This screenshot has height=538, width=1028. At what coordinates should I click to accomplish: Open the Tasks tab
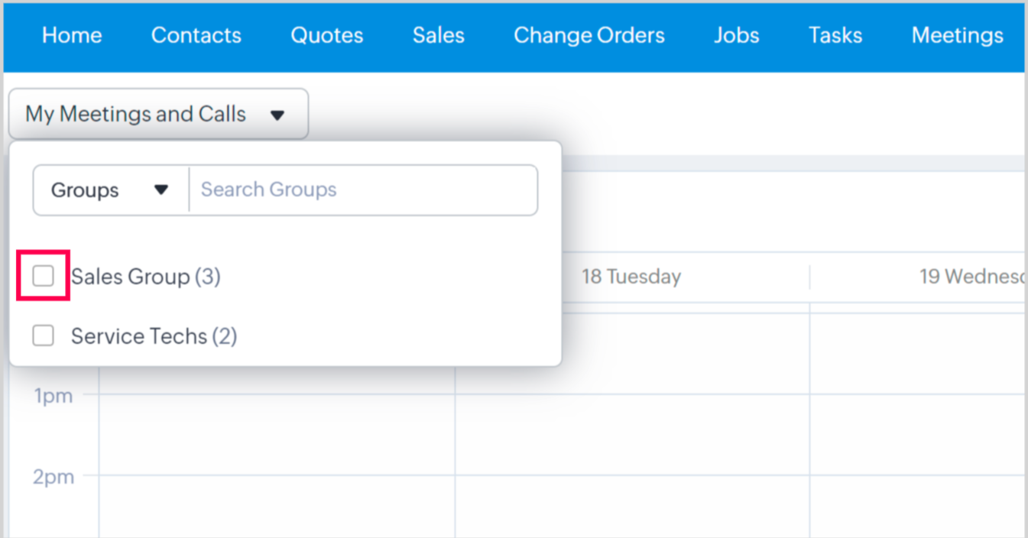click(835, 35)
